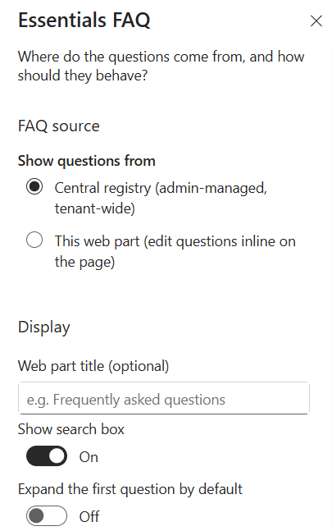Viewport: 332px width, 531px height.
Task: Click the Essentials FAQ pane title
Action: [x=84, y=20]
